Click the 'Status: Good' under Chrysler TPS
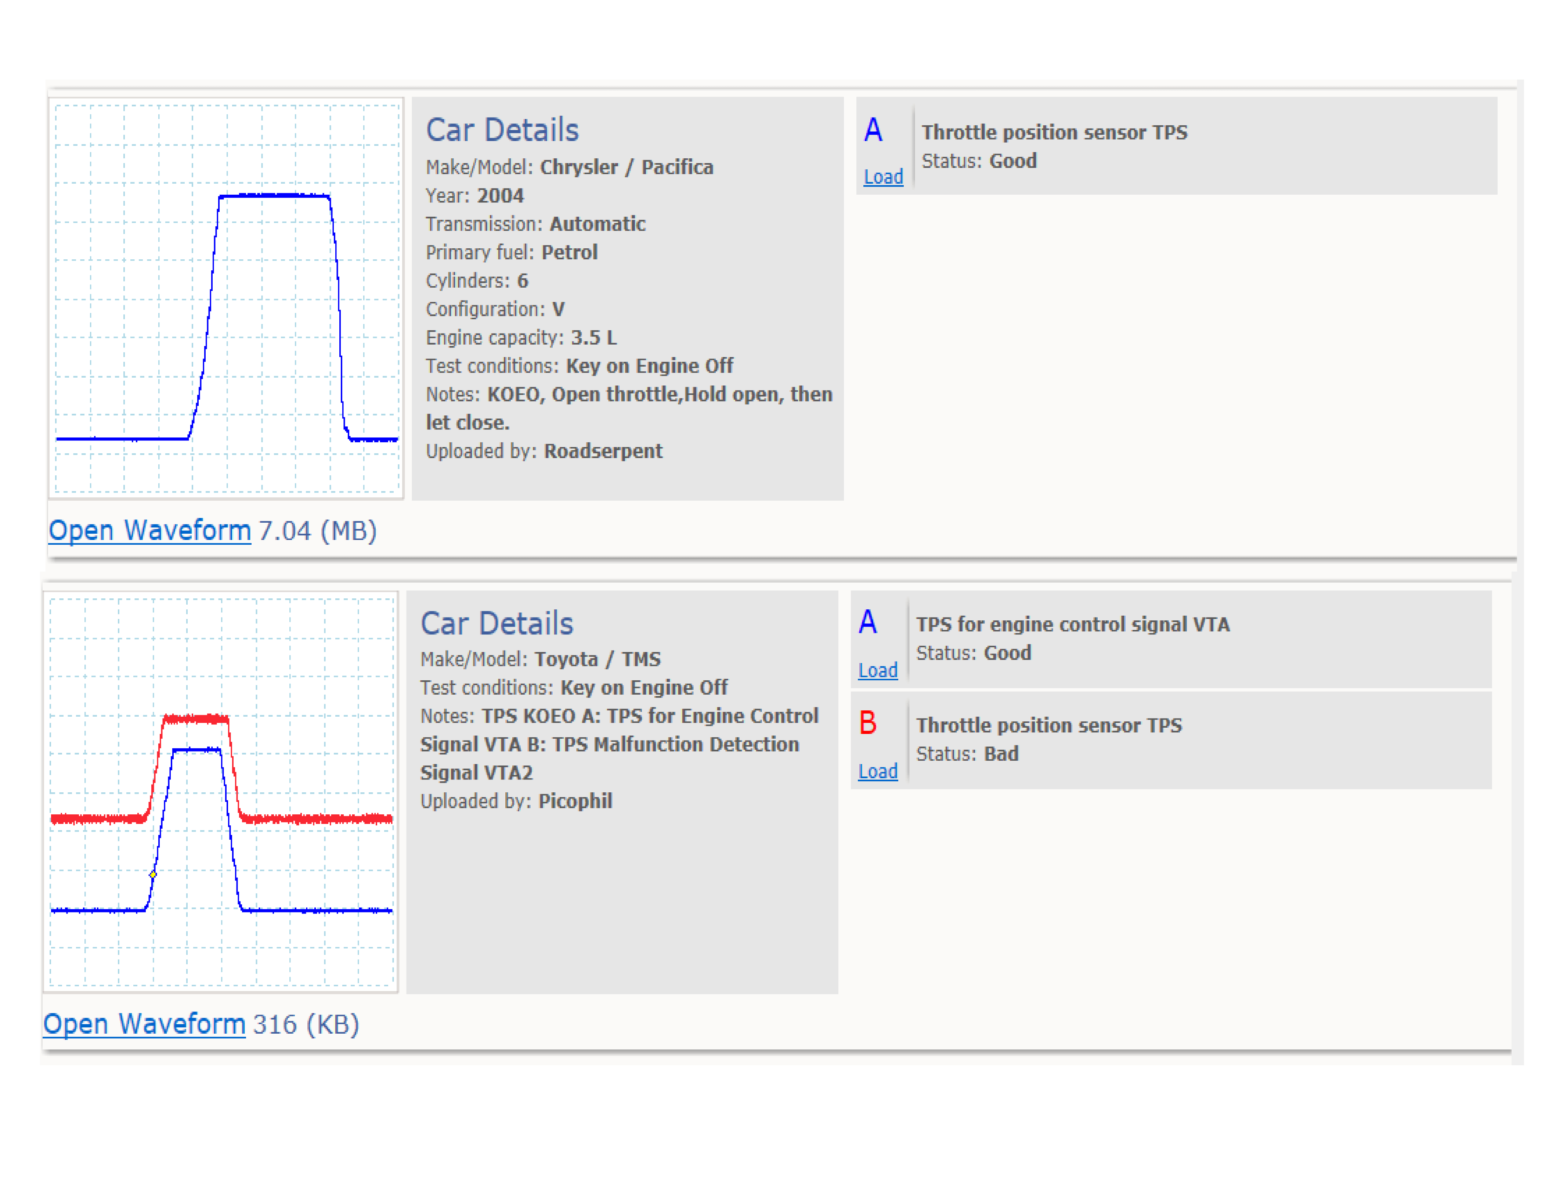 click(979, 161)
